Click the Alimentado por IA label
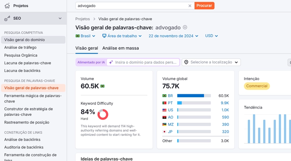Viewport: 291px width, 161px height. (91, 62)
